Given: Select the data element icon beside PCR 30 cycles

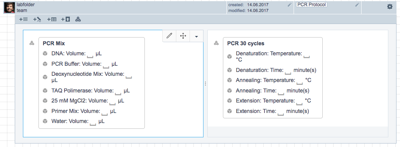Looking at the screenshot, I should pos(216,43).
